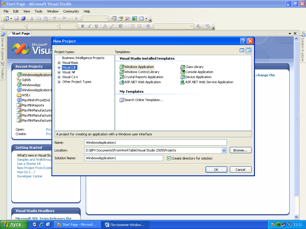
Task: Click the numbered list toolbar icon
Action: click(x=140, y=26)
